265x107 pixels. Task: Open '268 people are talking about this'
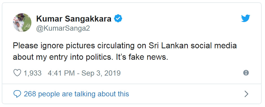[76, 94]
